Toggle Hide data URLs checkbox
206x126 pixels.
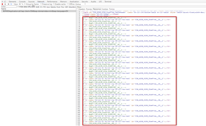[18, 7]
